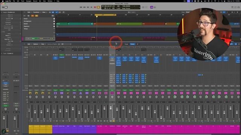Start playback with the Play button
The height and width of the screenshot is (135, 241).
coord(92,7)
